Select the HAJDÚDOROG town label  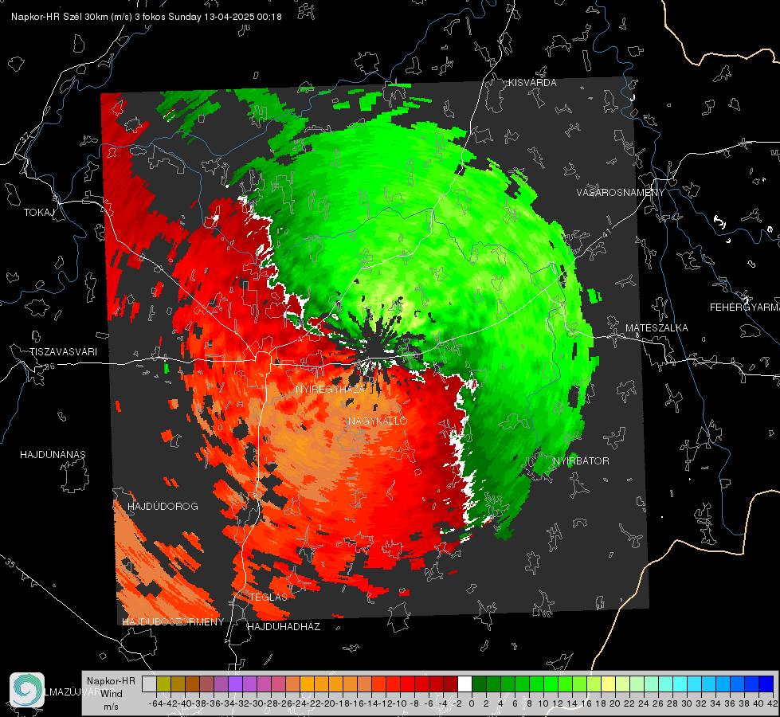pos(163,506)
